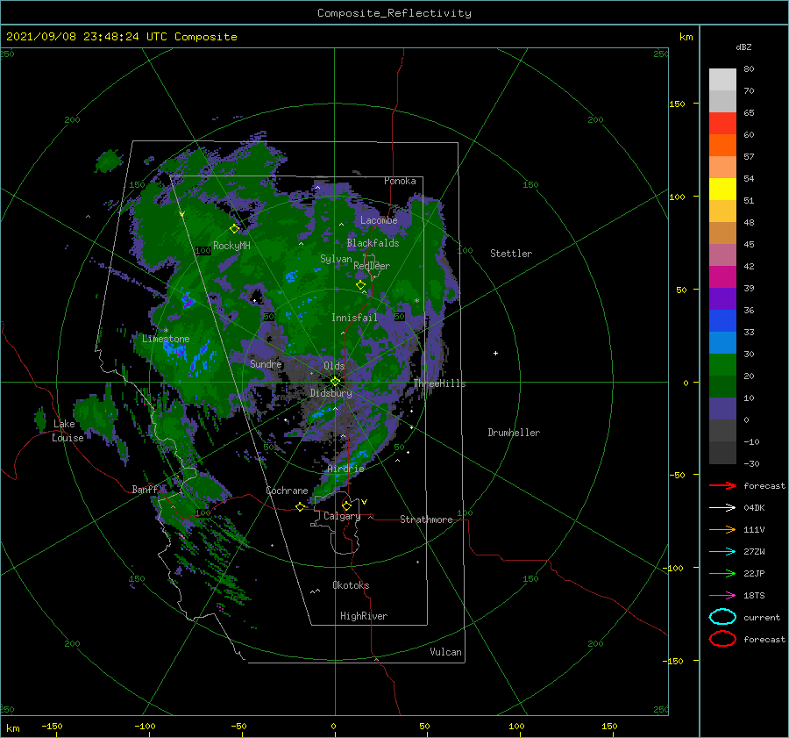Click the Banff label

click(x=145, y=489)
